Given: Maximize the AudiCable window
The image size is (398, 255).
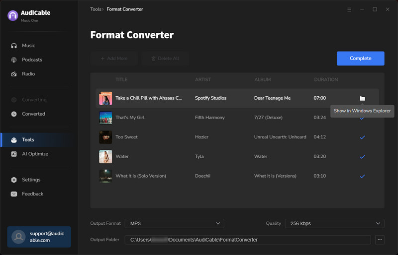Looking at the screenshot, I should (375, 9).
